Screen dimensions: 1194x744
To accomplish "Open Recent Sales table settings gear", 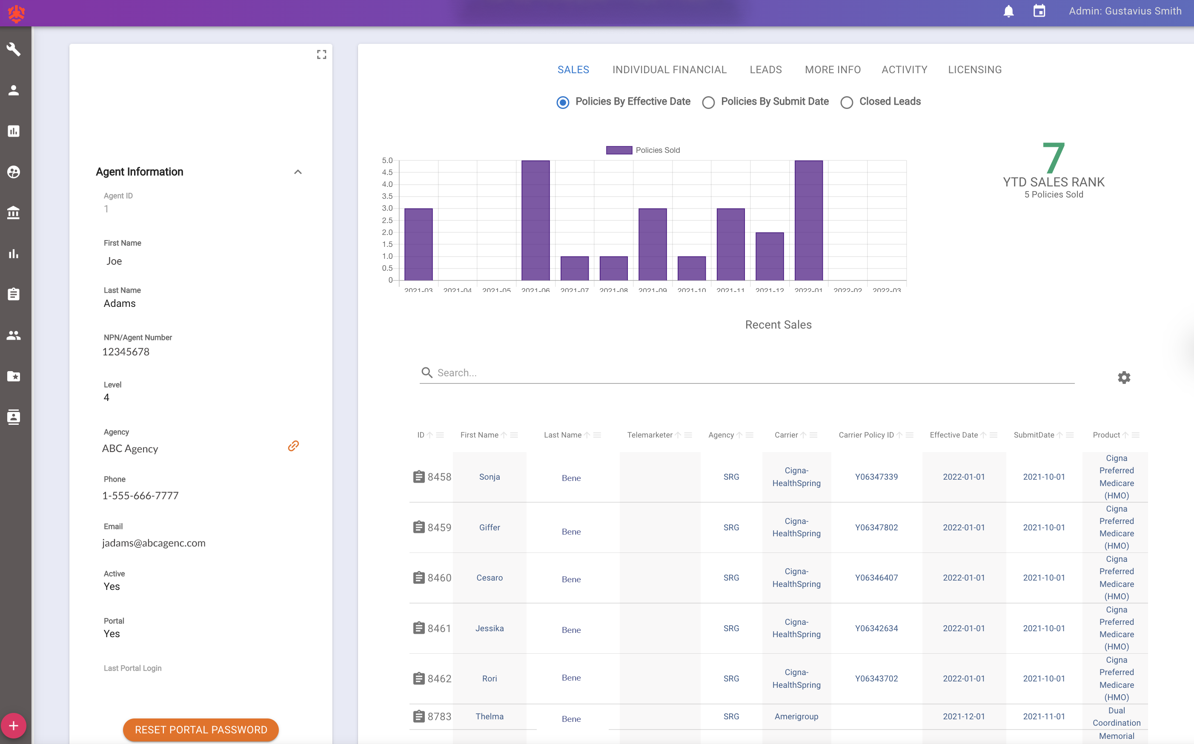I will 1124,378.
